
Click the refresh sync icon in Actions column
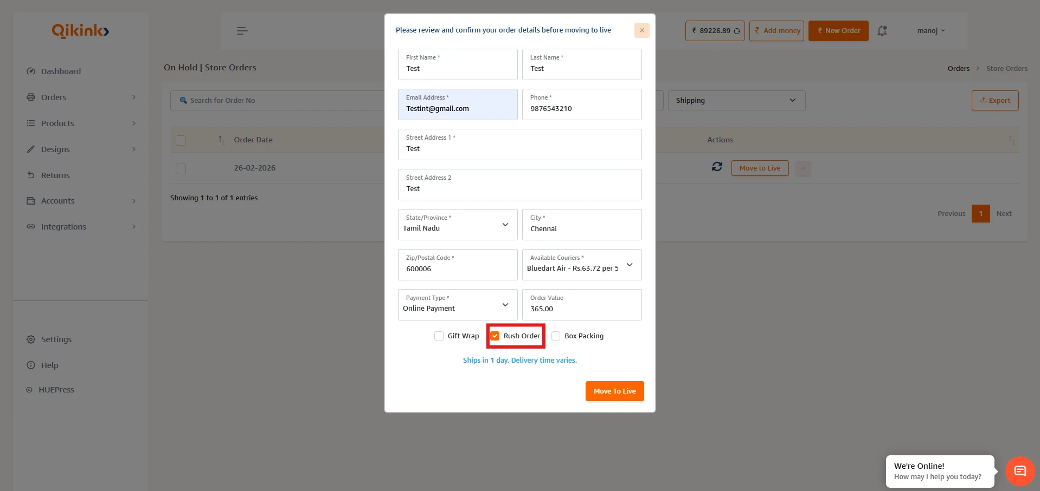click(717, 167)
